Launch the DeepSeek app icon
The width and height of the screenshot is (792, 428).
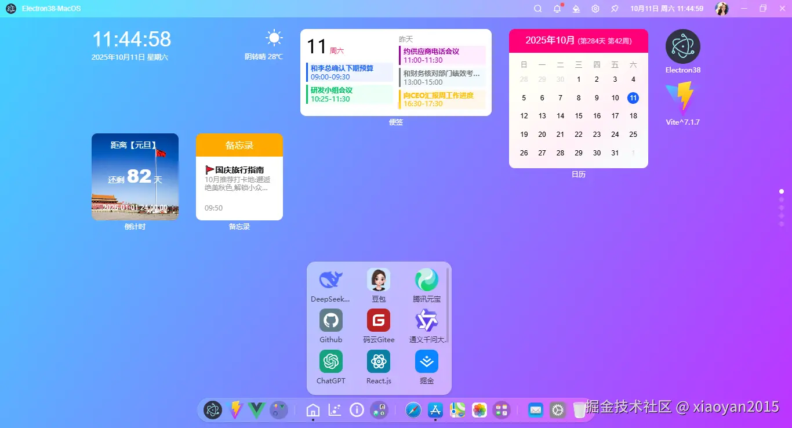[x=331, y=280]
